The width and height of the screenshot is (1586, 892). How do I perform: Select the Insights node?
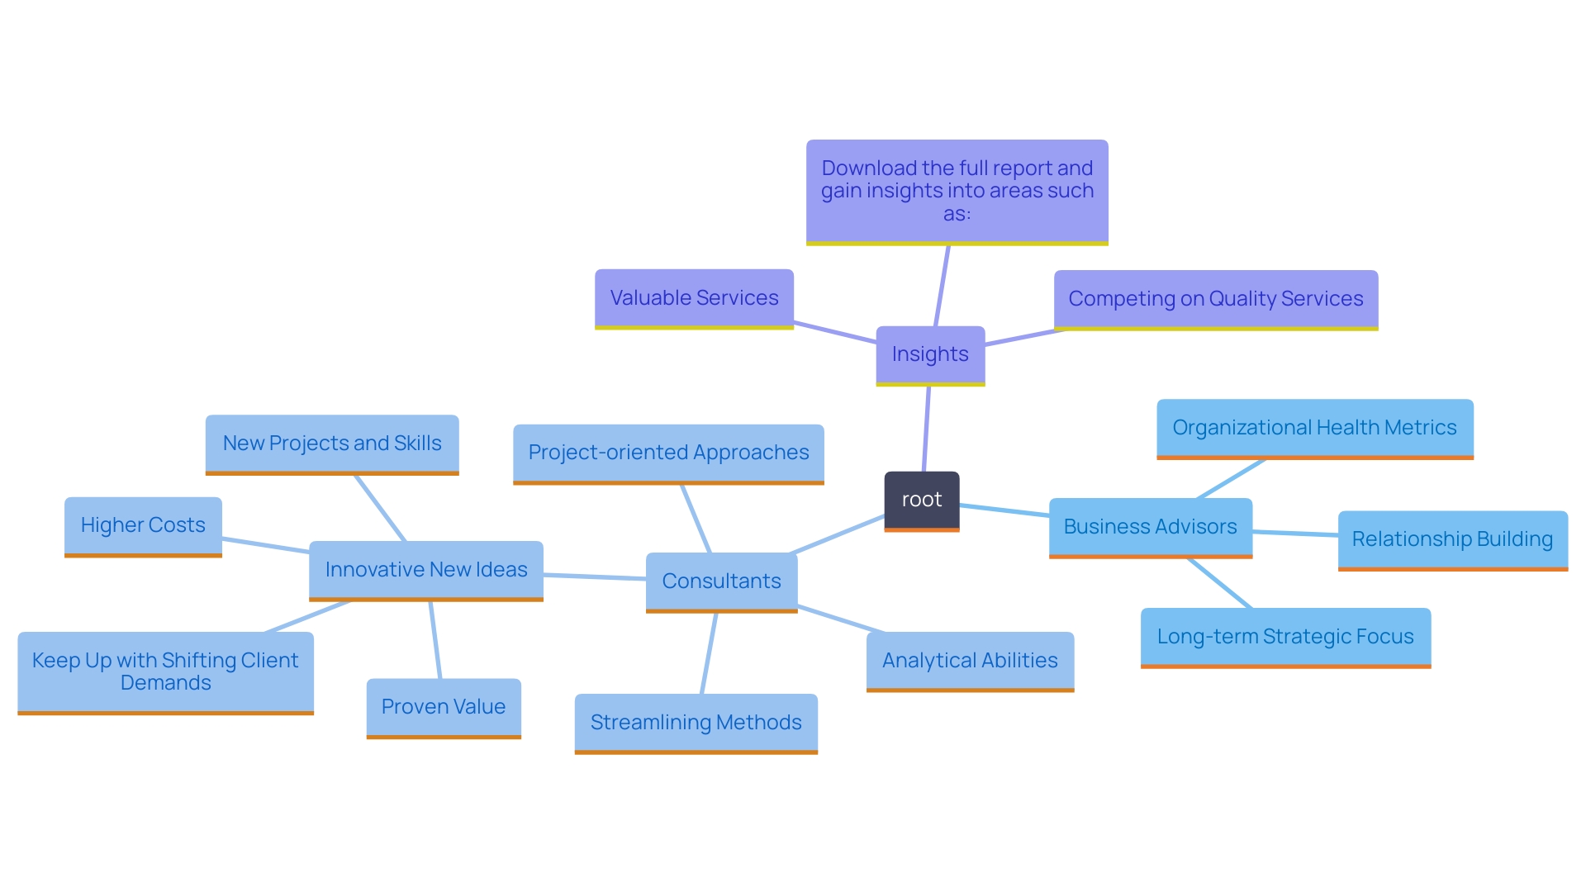pos(931,353)
